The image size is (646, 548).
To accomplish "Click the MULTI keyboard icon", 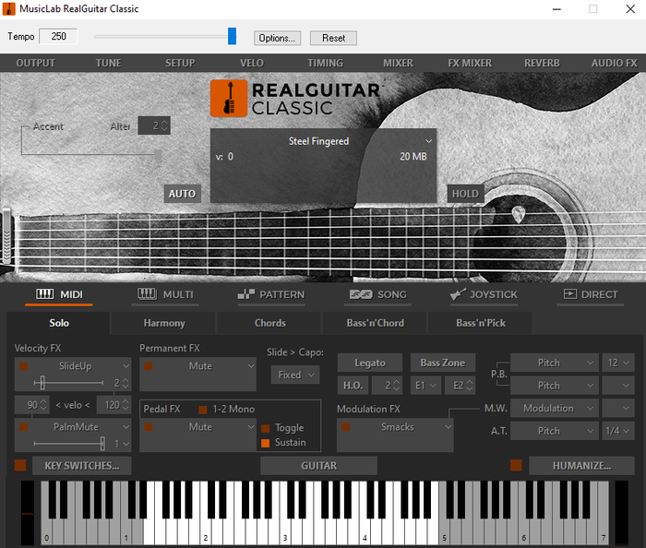I will click(x=147, y=294).
